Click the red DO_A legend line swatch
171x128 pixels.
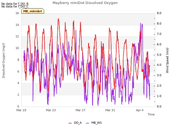[70, 123]
